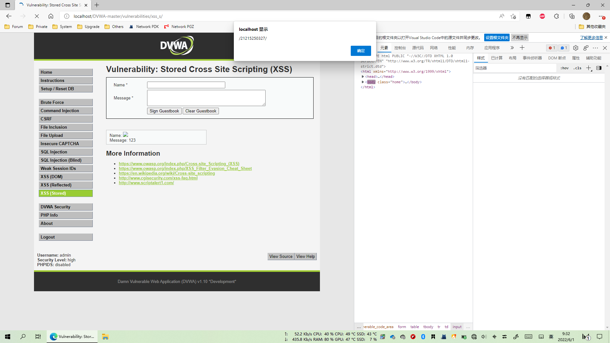
Task: Open DevTools settings gear
Action: point(576,48)
